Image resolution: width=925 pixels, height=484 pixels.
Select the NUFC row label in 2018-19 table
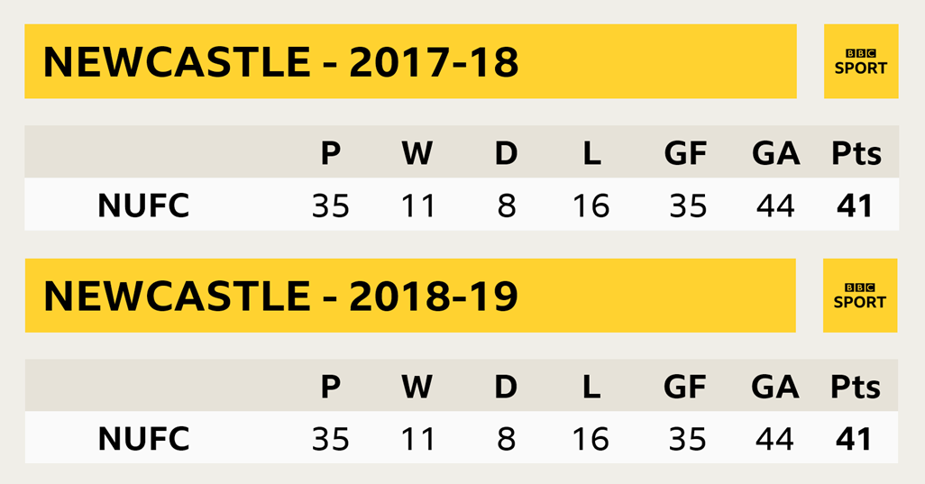pyautogui.click(x=143, y=439)
